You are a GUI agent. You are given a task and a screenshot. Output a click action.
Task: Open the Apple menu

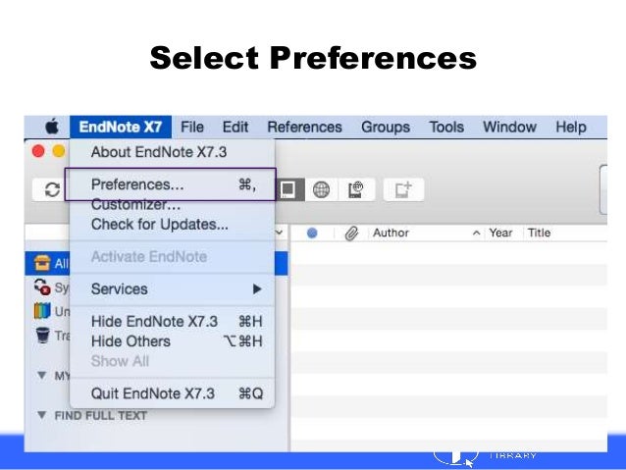[x=52, y=127]
